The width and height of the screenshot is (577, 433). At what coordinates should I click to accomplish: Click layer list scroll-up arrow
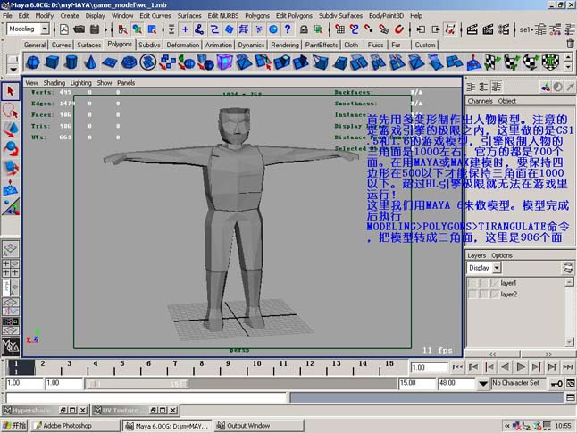coord(569,282)
